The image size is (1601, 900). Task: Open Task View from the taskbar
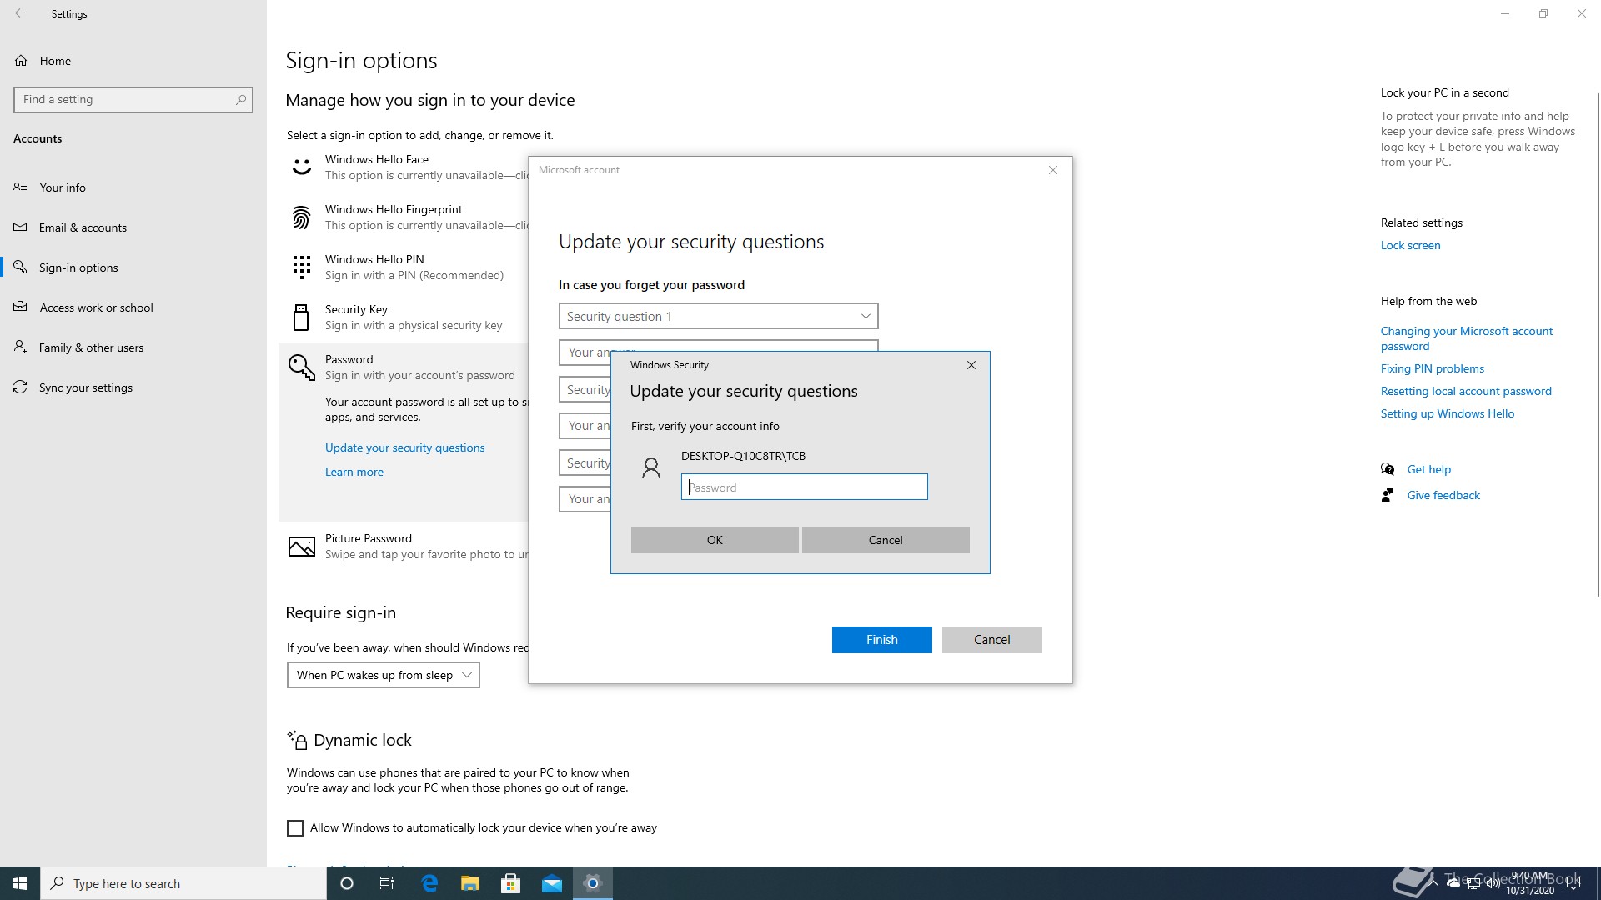pos(387,883)
